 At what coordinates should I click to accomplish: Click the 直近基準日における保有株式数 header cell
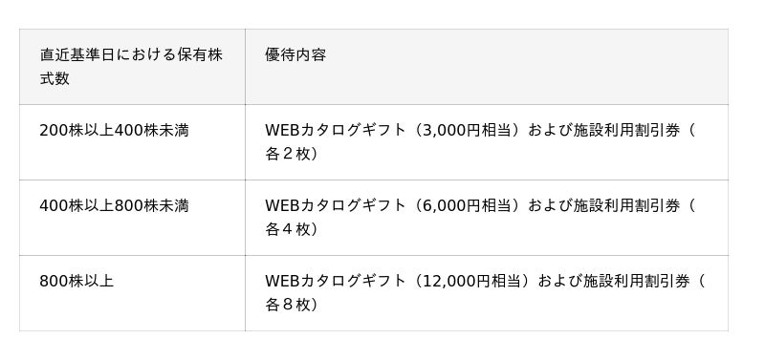(132, 67)
